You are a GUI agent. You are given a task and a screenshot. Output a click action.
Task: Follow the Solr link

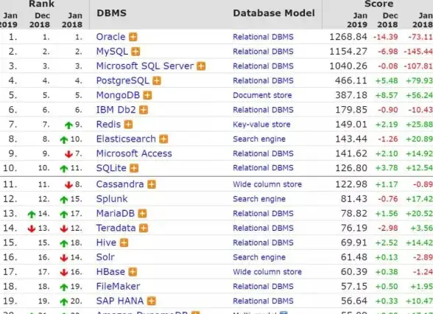pos(105,257)
